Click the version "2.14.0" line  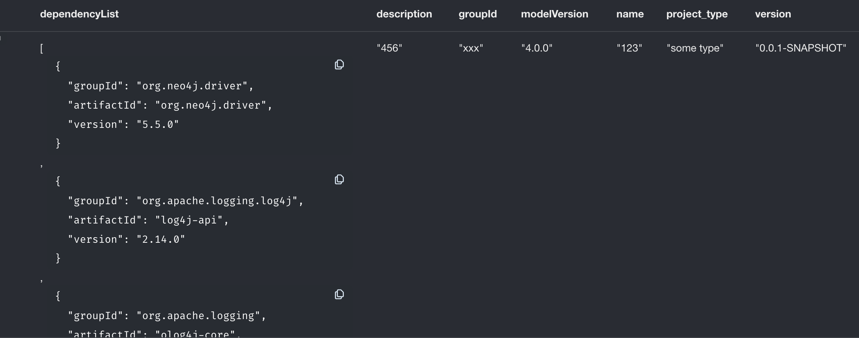[126, 239]
